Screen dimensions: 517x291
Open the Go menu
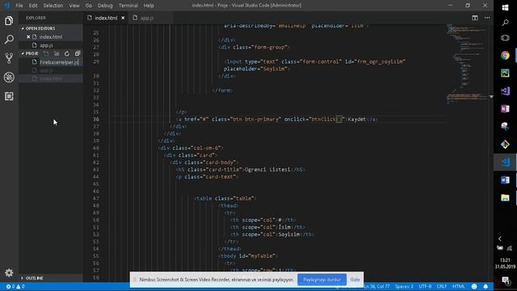tap(89, 6)
